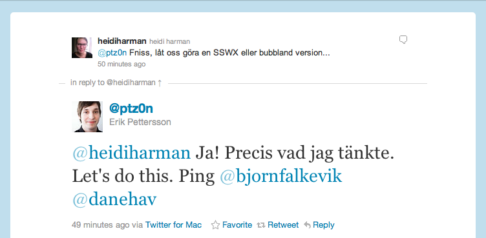The width and height of the screenshot is (486, 238).
Task: Click the Erik Pettersson full name text
Action: coord(140,123)
